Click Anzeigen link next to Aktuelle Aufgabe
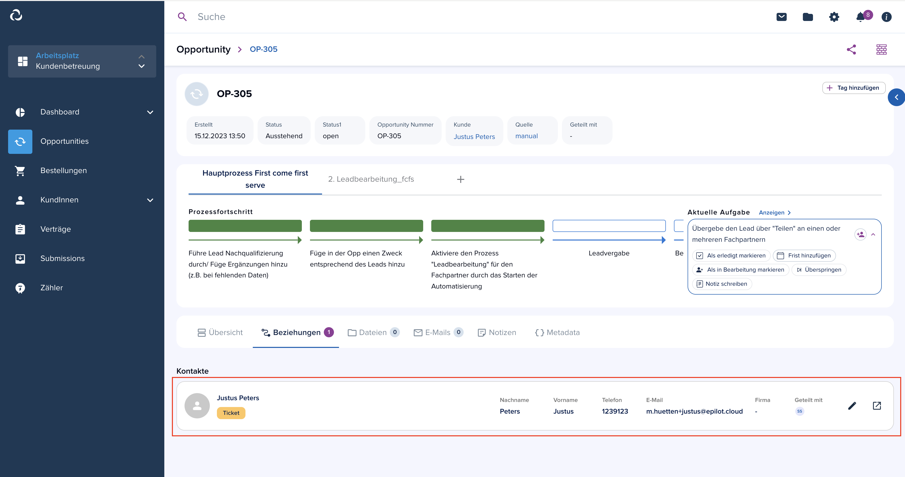 (x=775, y=212)
